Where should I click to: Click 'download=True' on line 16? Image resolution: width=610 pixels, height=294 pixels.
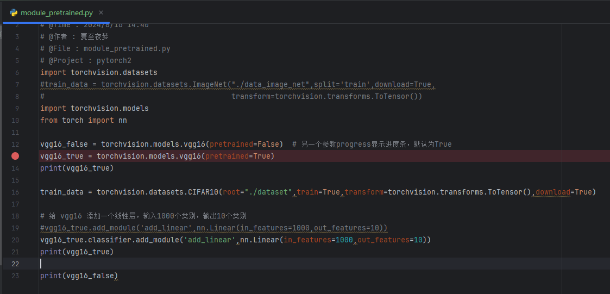564,192
